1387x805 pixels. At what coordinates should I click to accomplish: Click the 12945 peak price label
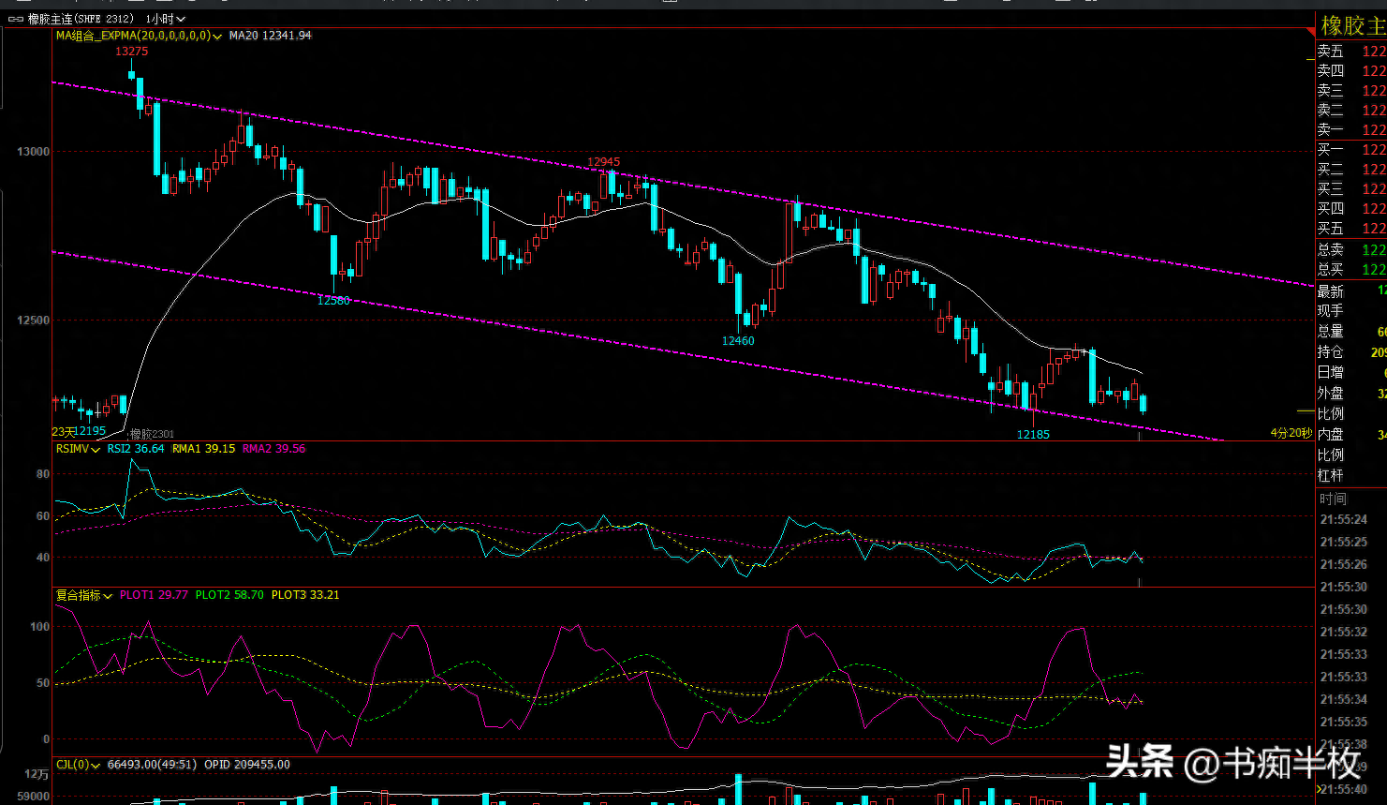coord(604,162)
